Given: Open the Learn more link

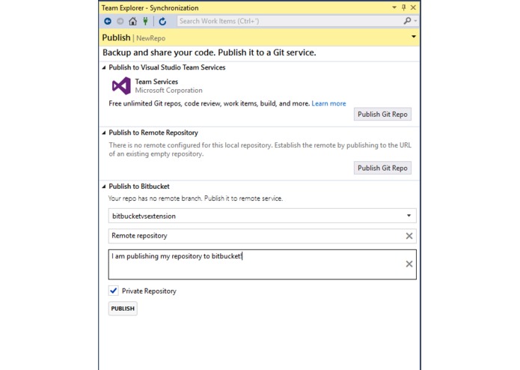Looking at the screenshot, I should (328, 103).
